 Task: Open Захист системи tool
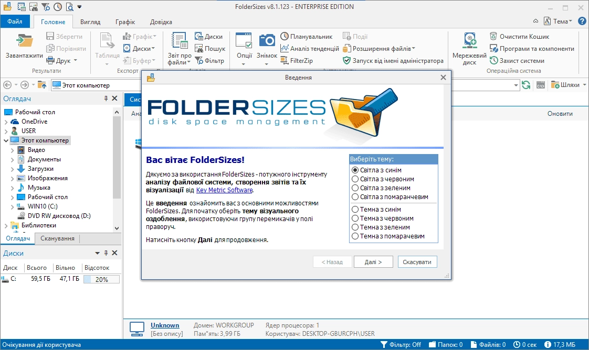pyautogui.click(x=517, y=60)
